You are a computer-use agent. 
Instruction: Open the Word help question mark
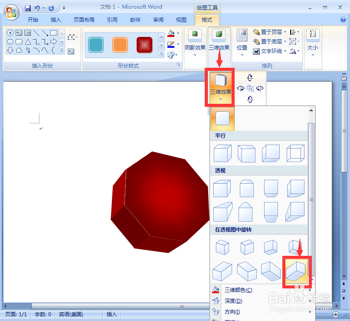[x=343, y=20]
